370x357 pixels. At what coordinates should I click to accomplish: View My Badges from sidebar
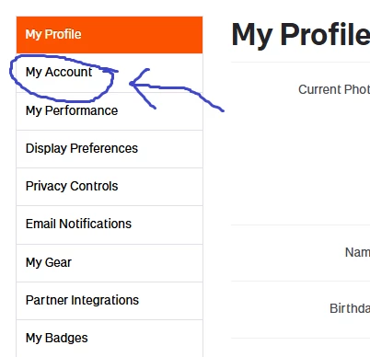[x=110, y=338]
